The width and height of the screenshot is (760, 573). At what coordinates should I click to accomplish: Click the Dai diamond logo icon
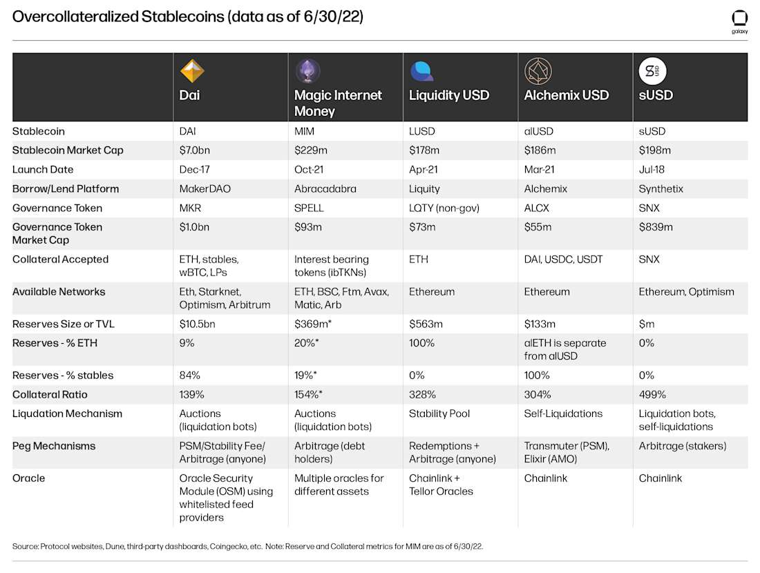point(192,71)
